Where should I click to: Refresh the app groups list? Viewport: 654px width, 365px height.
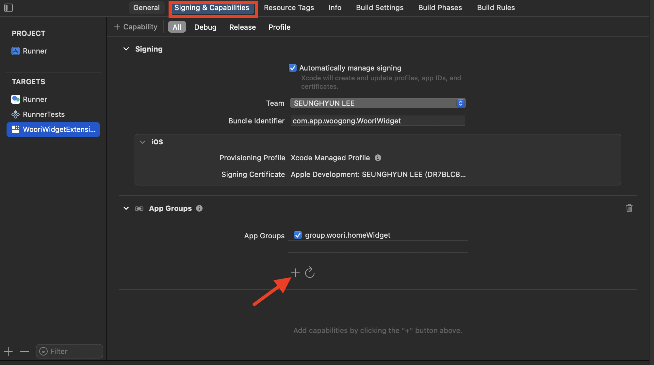(x=310, y=273)
